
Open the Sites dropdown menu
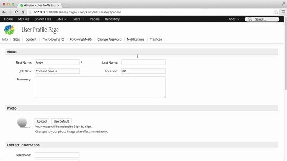61,19
